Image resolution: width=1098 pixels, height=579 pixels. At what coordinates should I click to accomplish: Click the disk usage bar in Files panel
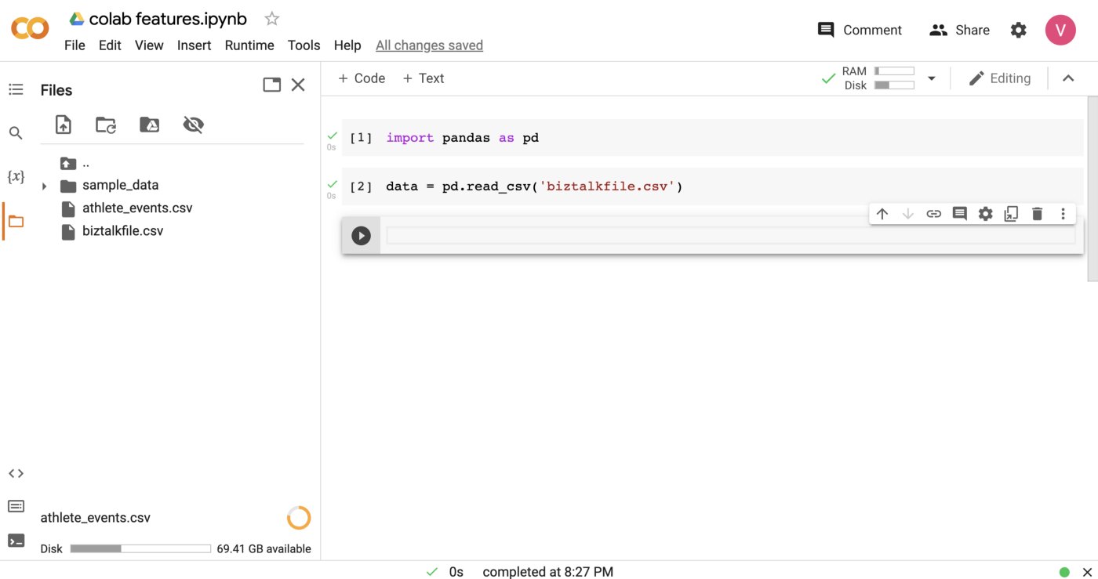pos(140,548)
